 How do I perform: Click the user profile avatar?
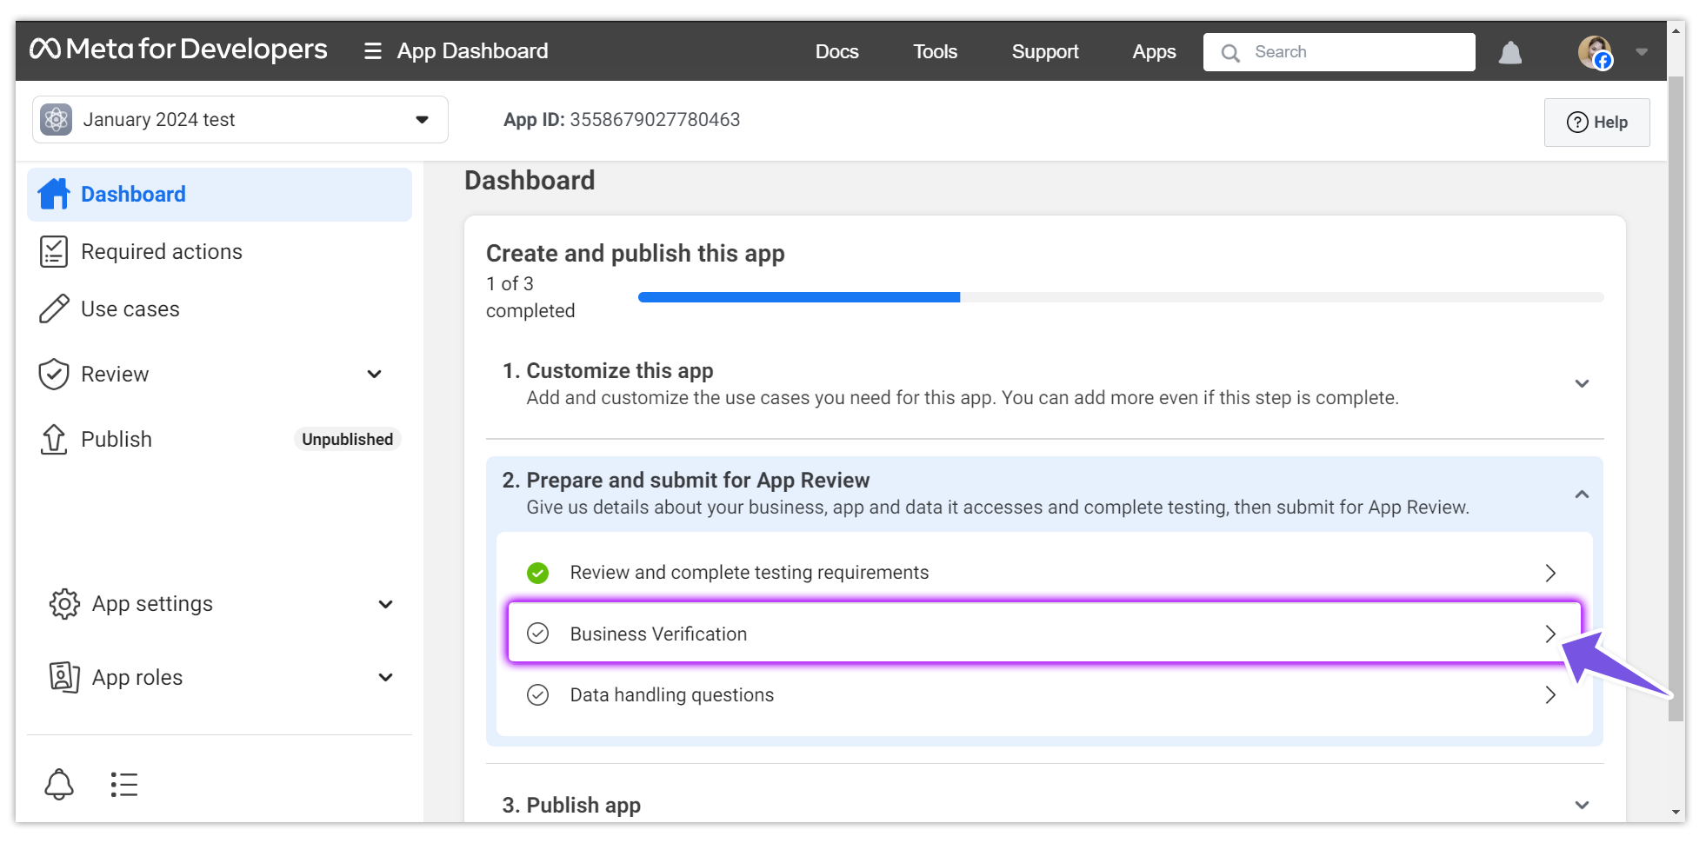pos(1595,52)
